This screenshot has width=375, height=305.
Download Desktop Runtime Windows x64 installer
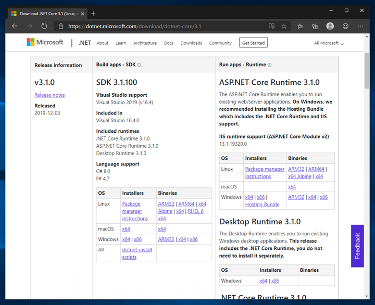(264, 281)
